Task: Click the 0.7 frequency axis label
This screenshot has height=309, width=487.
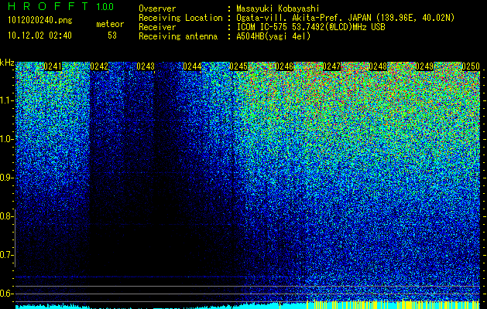Action: tap(6, 255)
